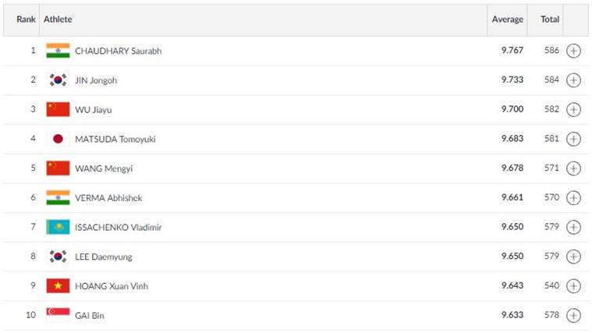Expand LEE Daemyung plus icon

point(573,257)
